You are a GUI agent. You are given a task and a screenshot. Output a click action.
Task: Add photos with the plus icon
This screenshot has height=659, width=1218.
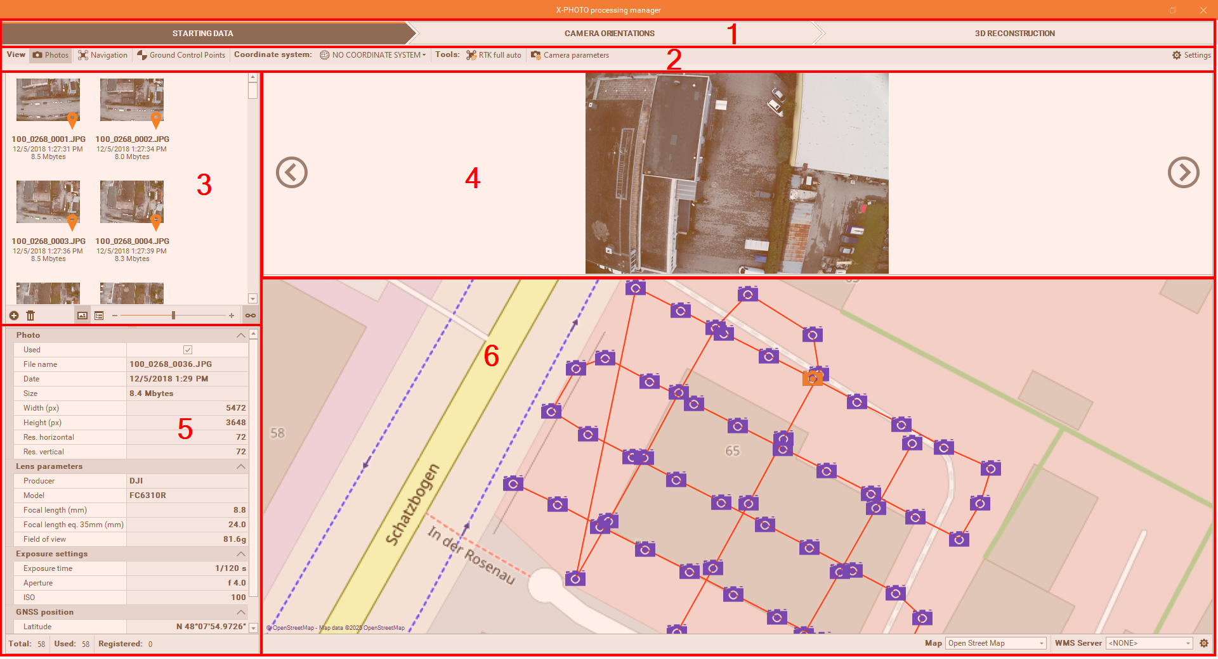click(14, 316)
